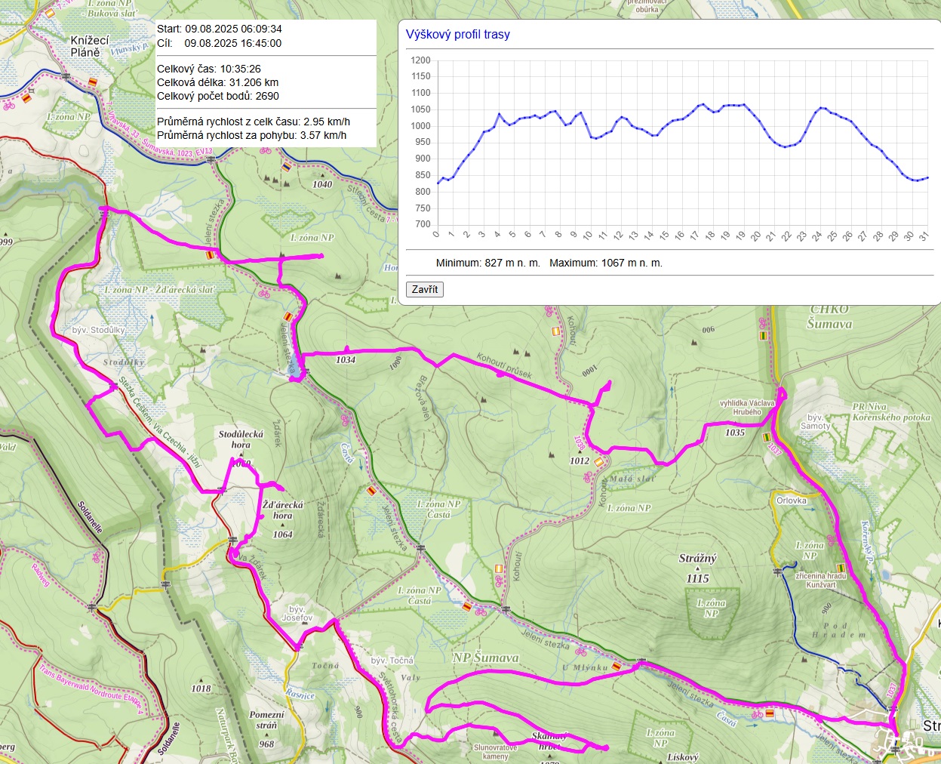Click the vyhlídka Václava Hrubého label
941x764 pixels.
pyautogui.click(x=746, y=408)
